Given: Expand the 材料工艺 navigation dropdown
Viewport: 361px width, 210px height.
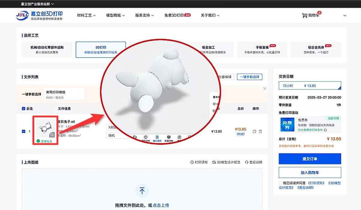Looking at the screenshot, I should [x=86, y=15].
